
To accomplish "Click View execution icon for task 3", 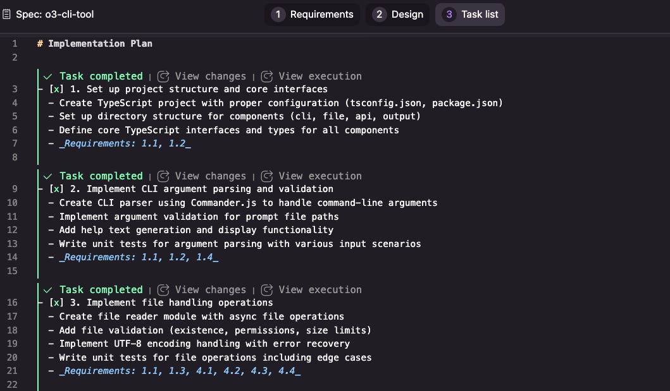I will click(266, 290).
